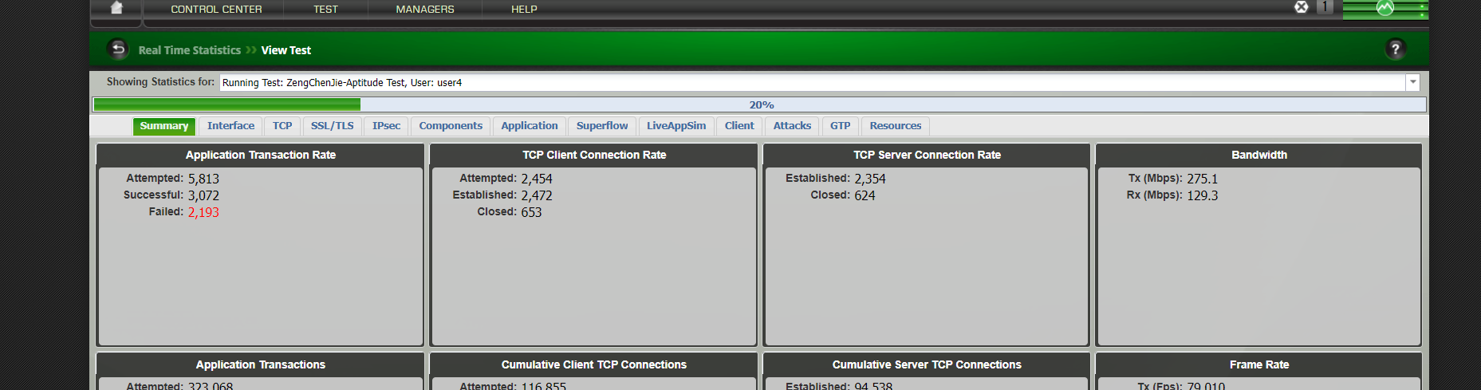
Task: Expand the running test dropdown arrow
Action: tap(1412, 82)
